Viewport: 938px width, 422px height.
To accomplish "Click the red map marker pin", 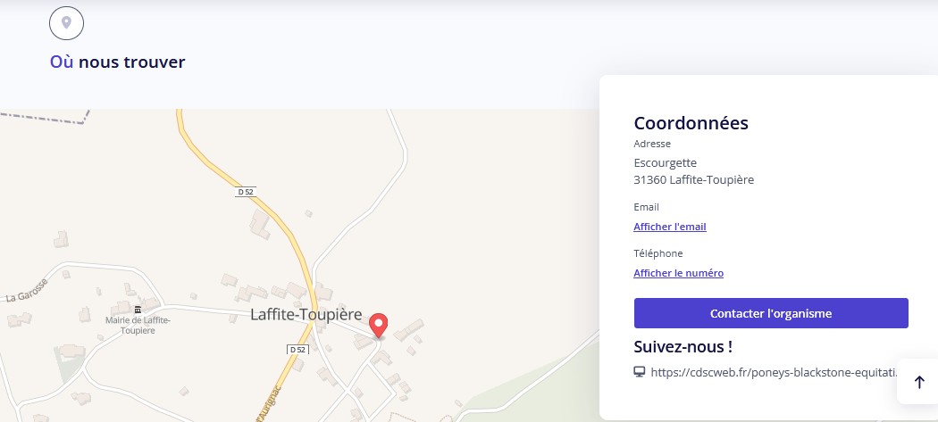I will pos(379,325).
